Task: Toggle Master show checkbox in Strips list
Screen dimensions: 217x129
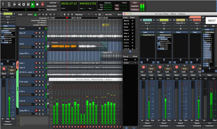Action: click(132, 21)
